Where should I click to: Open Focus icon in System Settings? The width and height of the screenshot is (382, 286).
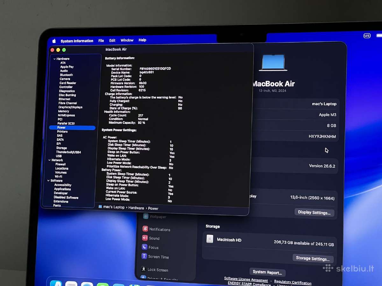(x=145, y=247)
